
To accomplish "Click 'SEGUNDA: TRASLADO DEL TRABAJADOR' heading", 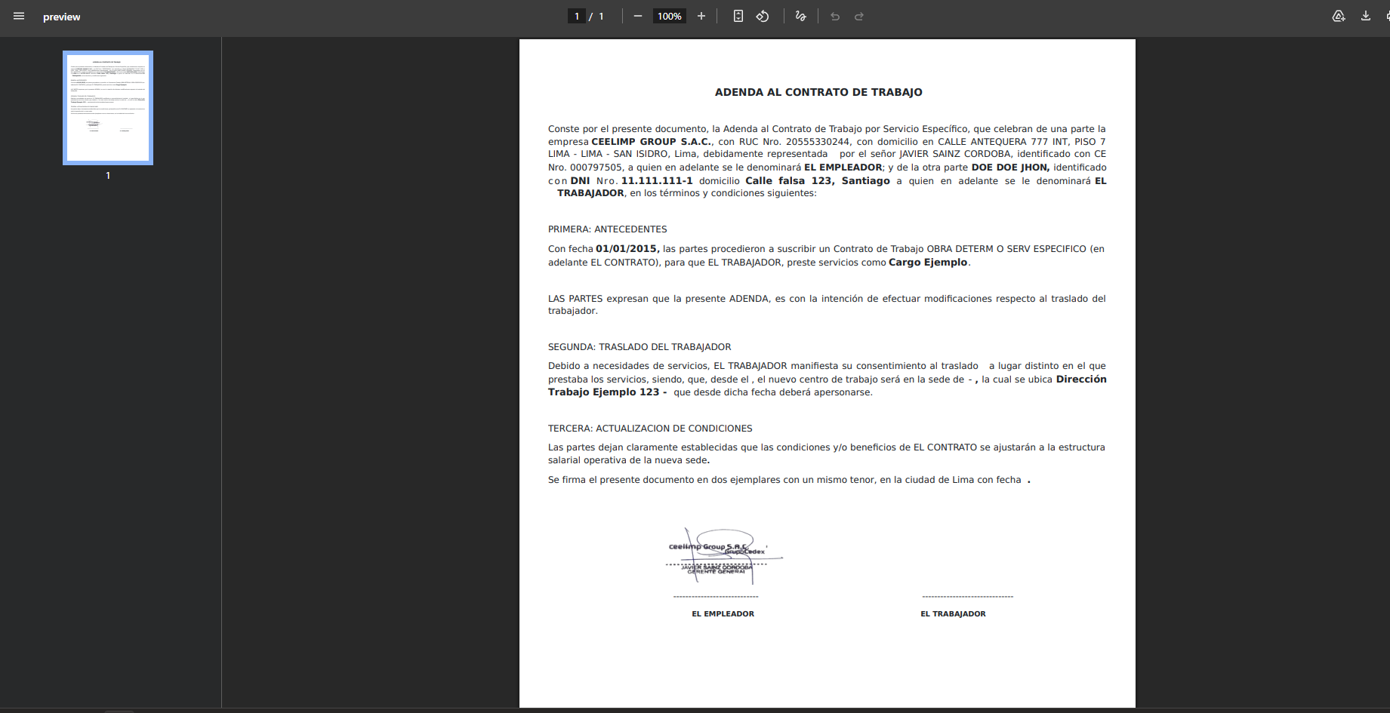I will 640,347.
